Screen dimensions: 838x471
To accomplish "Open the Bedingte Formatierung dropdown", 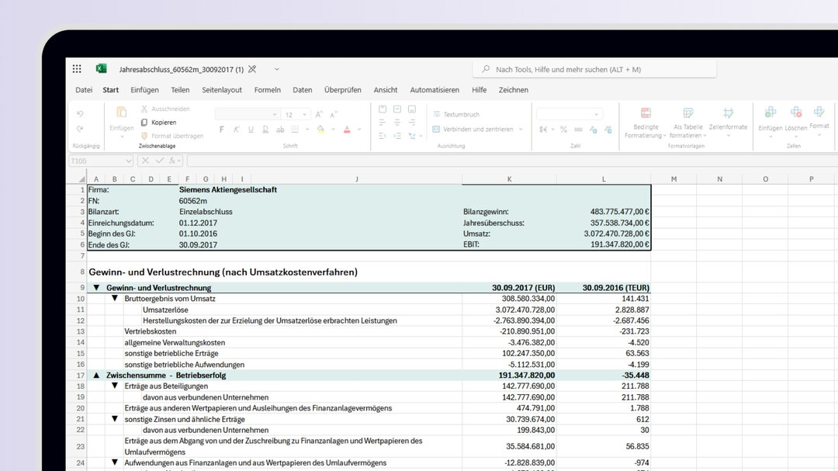I will pyautogui.click(x=646, y=123).
